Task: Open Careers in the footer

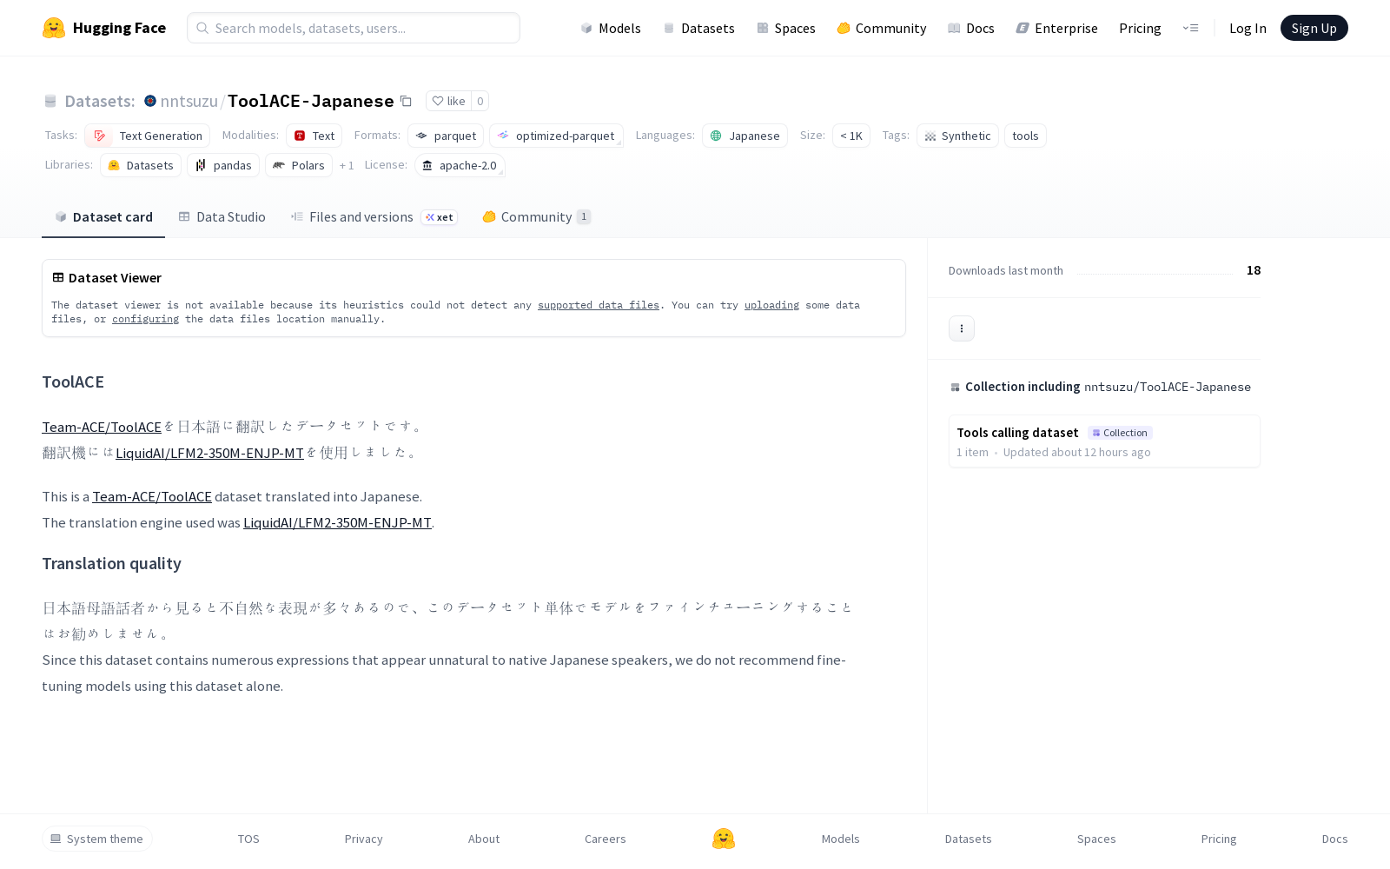Action: coord(606,839)
